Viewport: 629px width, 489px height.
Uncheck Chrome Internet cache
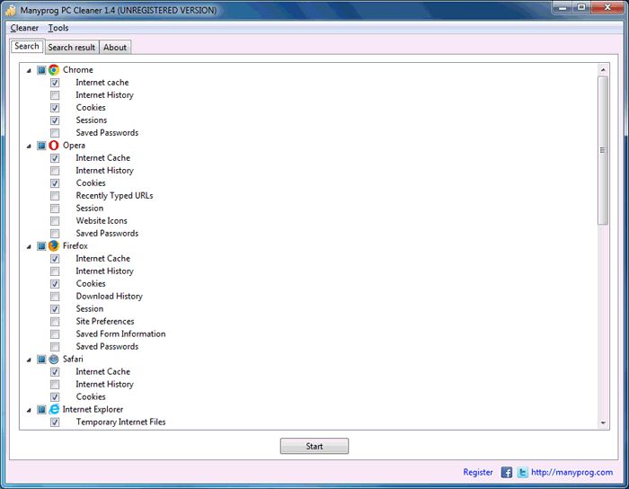(x=55, y=83)
